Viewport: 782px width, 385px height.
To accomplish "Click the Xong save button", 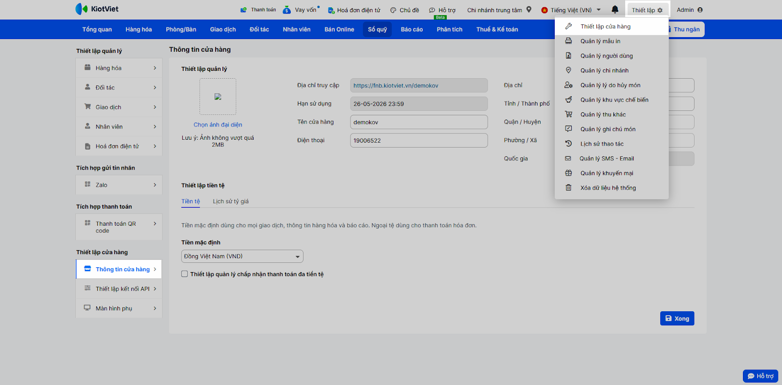I will pos(677,319).
